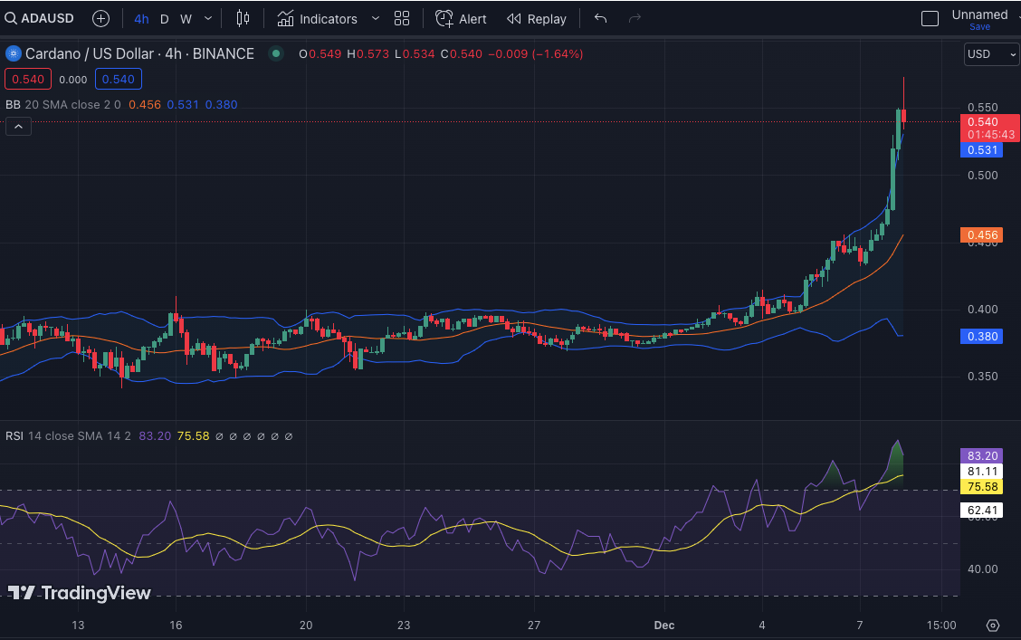Switch to the W weekly timeframe

point(186,18)
